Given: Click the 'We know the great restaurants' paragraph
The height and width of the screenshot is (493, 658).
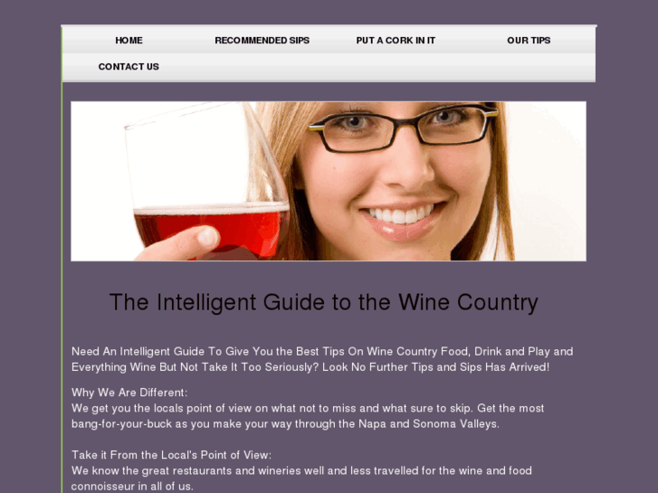Looking at the screenshot, I should (x=301, y=479).
